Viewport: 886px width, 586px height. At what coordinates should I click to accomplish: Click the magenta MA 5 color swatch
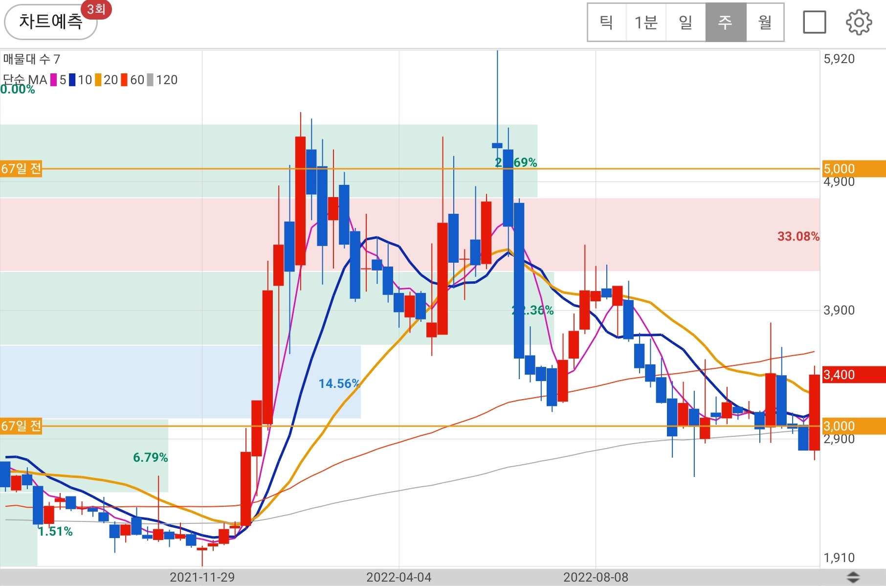point(54,80)
